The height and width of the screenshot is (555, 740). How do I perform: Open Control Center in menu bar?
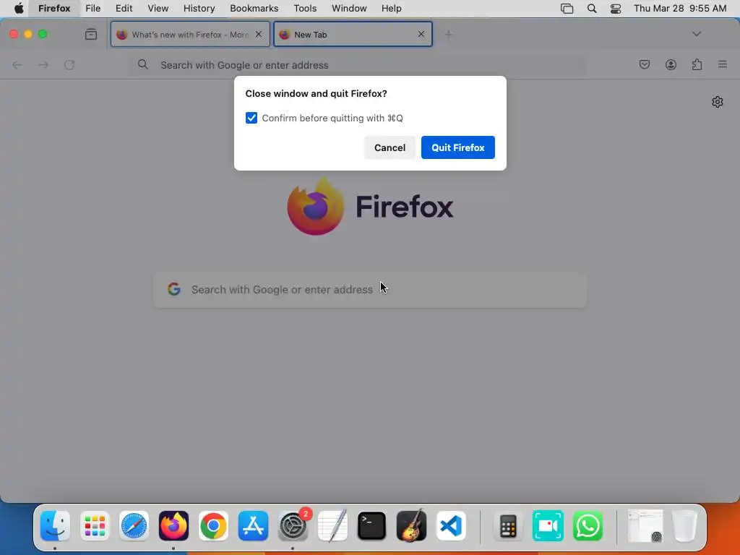616,9
